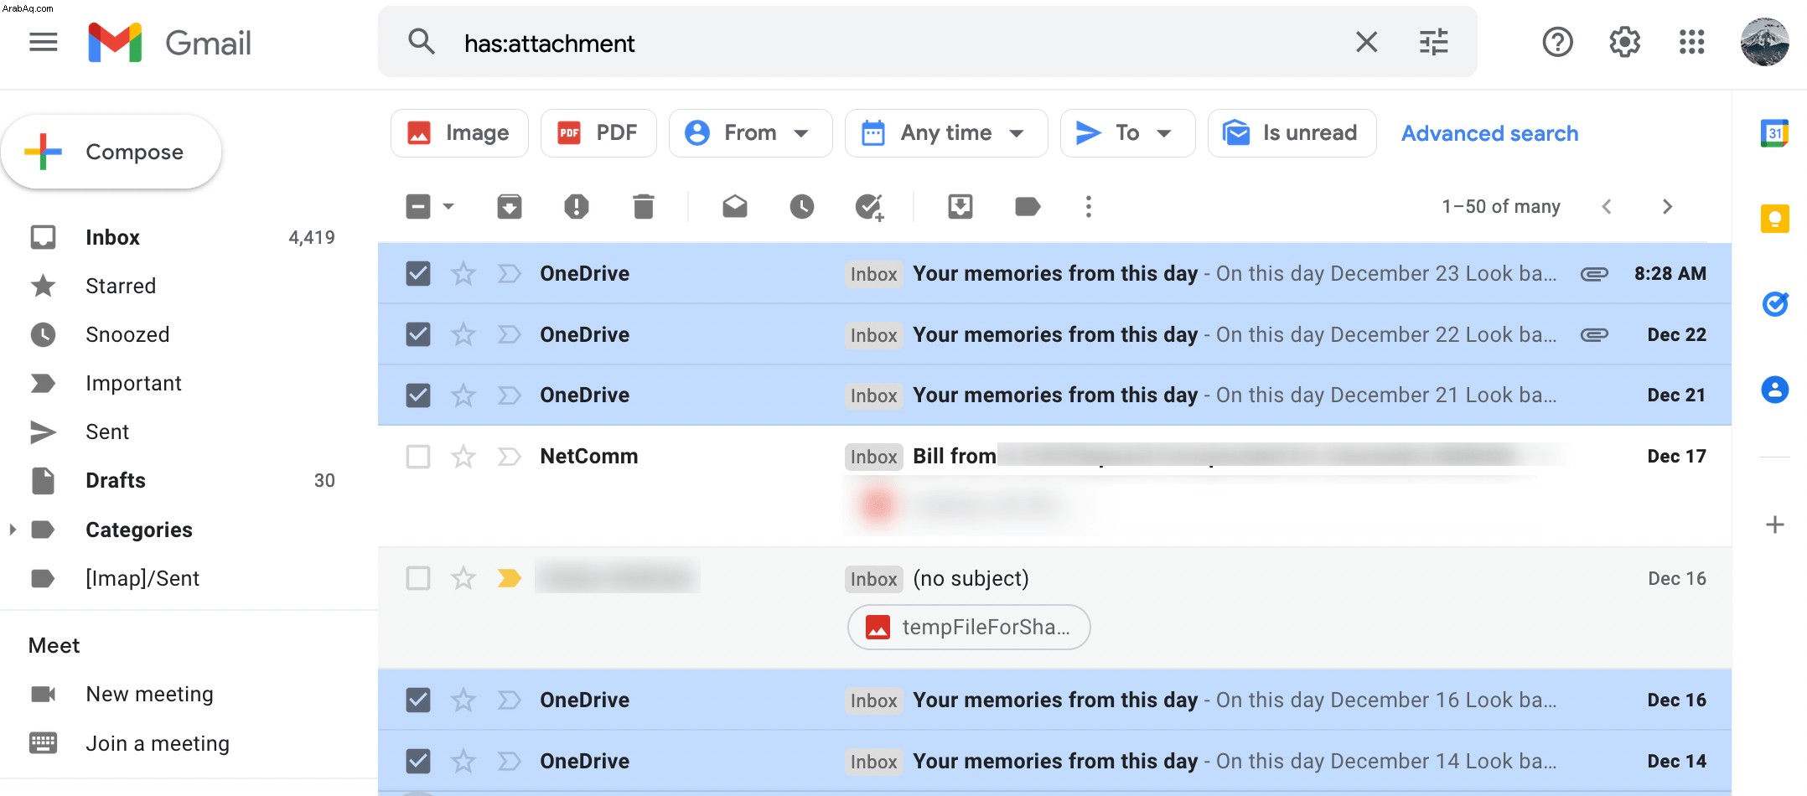Click the Compose button
This screenshot has width=1807, height=796.
coord(111,152)
